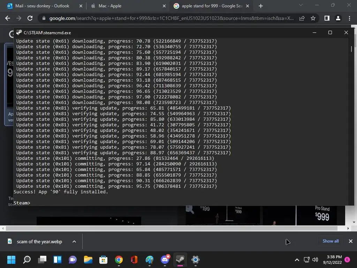Click the Chrome address bar URL
Viewport: 357px width, 268px height.
[x=172, y=18]
